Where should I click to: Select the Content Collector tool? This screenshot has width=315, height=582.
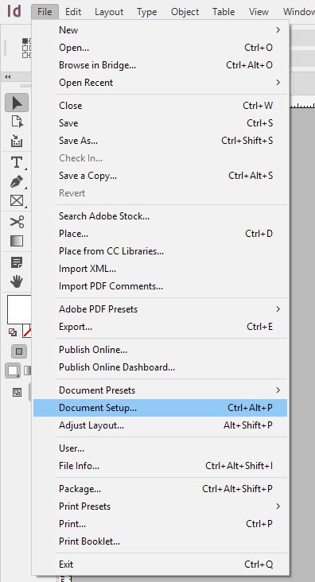17,141
